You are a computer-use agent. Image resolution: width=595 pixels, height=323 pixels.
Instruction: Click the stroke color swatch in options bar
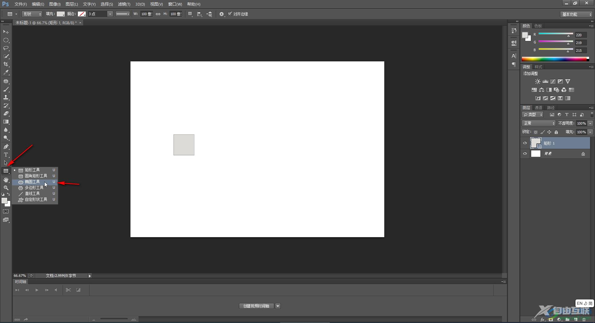tap(82, 14)
